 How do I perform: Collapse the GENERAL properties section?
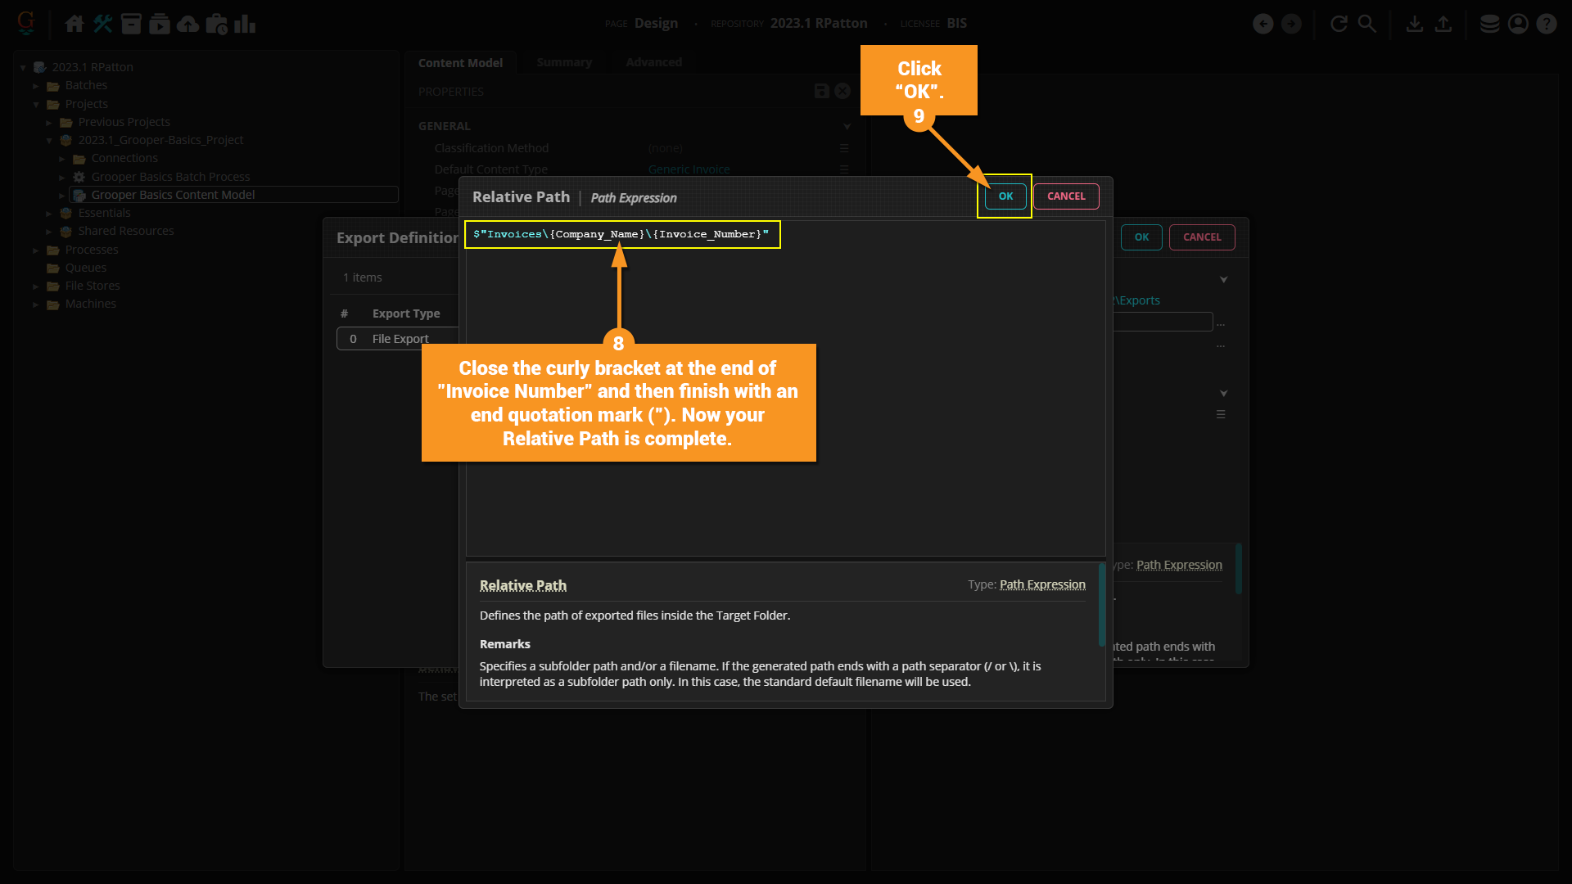[x=847, y=126]
